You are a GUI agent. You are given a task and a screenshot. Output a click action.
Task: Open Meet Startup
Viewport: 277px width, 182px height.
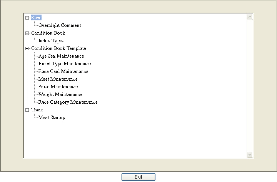click(x=52, y=117)
